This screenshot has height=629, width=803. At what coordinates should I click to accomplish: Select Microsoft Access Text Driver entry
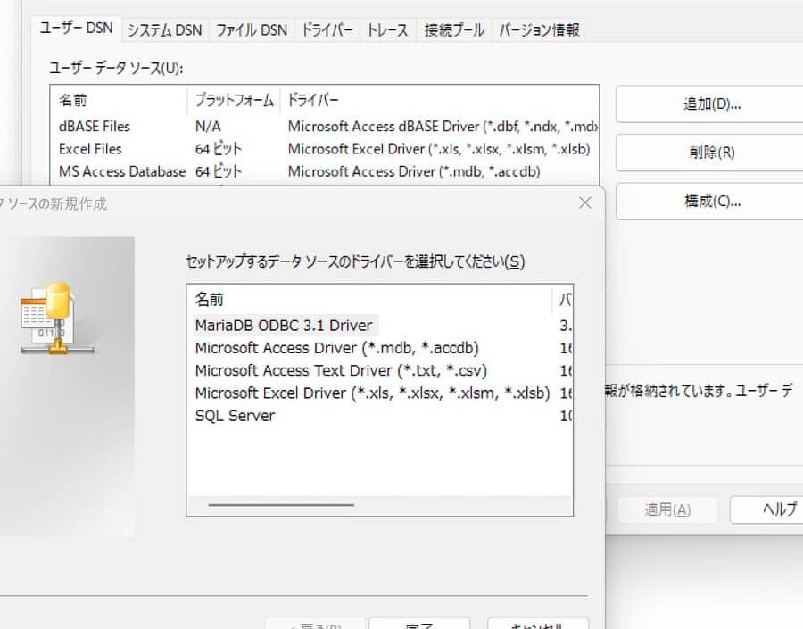[341, 370]
